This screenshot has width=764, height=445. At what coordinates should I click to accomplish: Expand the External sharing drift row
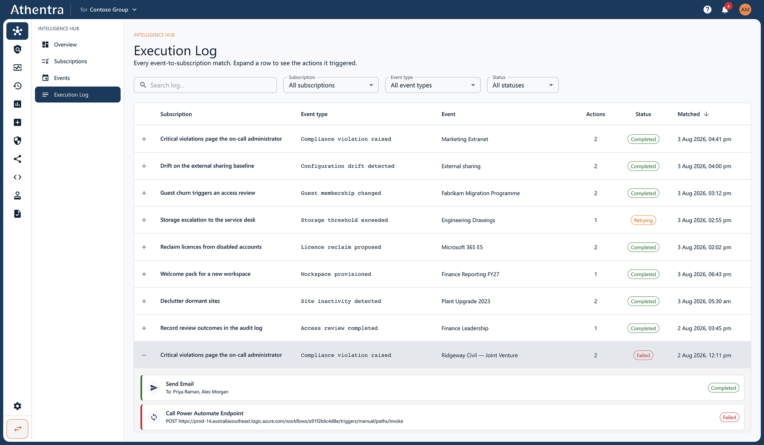click(x=144, y=166)
